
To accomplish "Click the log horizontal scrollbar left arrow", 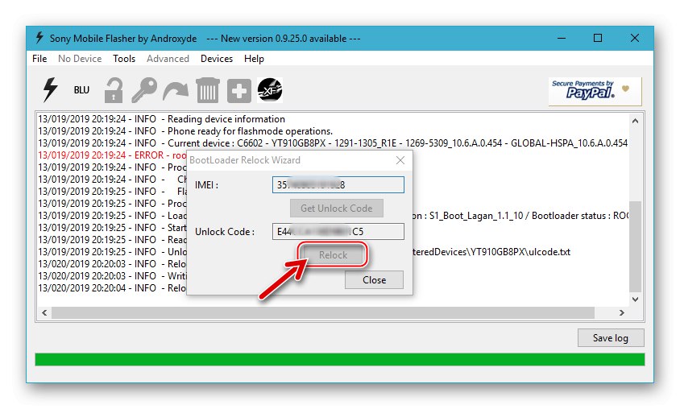I will click(x=44, y=312).
